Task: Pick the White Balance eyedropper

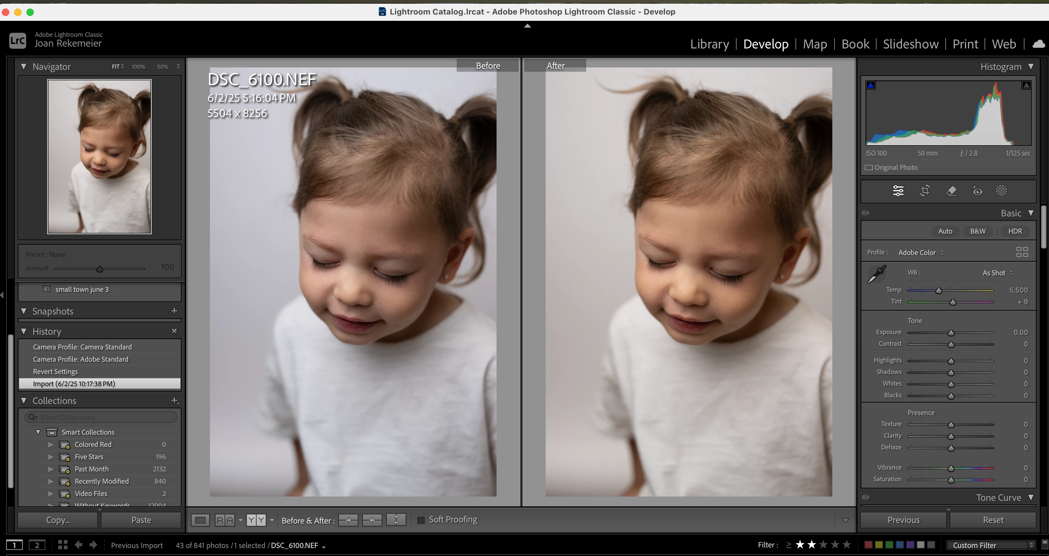Action: click(x=877, y=274)
